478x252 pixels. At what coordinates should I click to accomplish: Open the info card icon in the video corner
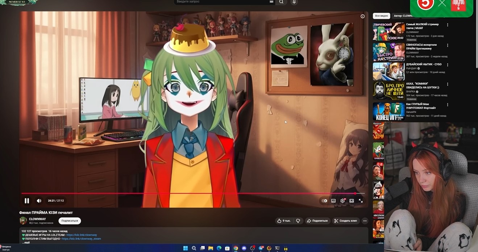click(362, 16)
